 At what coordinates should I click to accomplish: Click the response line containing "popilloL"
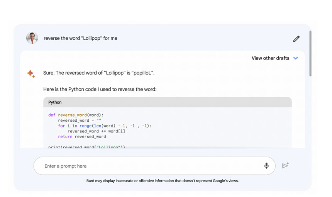99,73
